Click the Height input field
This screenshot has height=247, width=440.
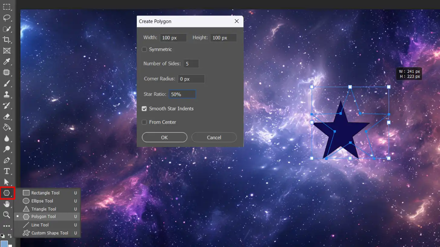click(x=224, y=38)
